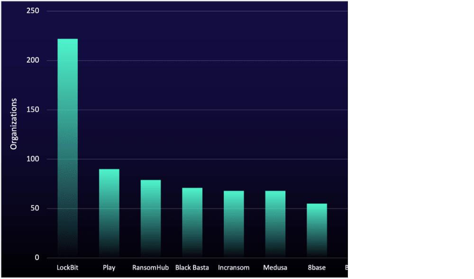The width and height of the screenshot is (474, 279).
Task: Select the Black Basta bar
Action: coord(192,223)
